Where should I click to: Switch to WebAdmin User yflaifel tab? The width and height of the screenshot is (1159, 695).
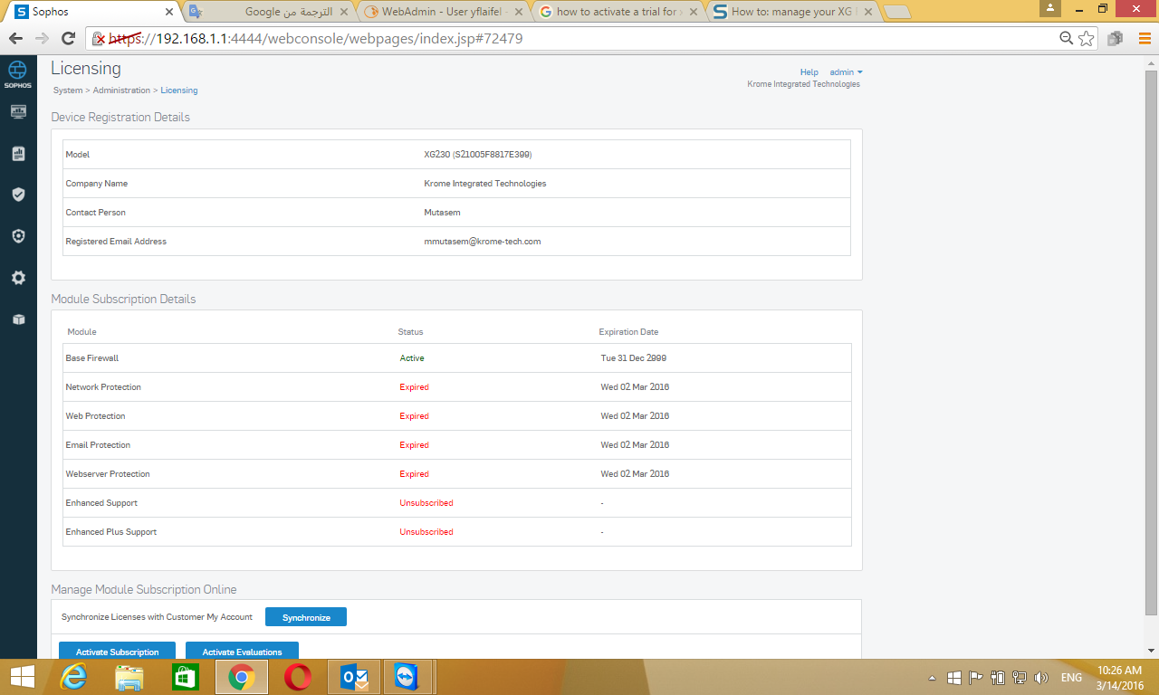coord(444,12)
